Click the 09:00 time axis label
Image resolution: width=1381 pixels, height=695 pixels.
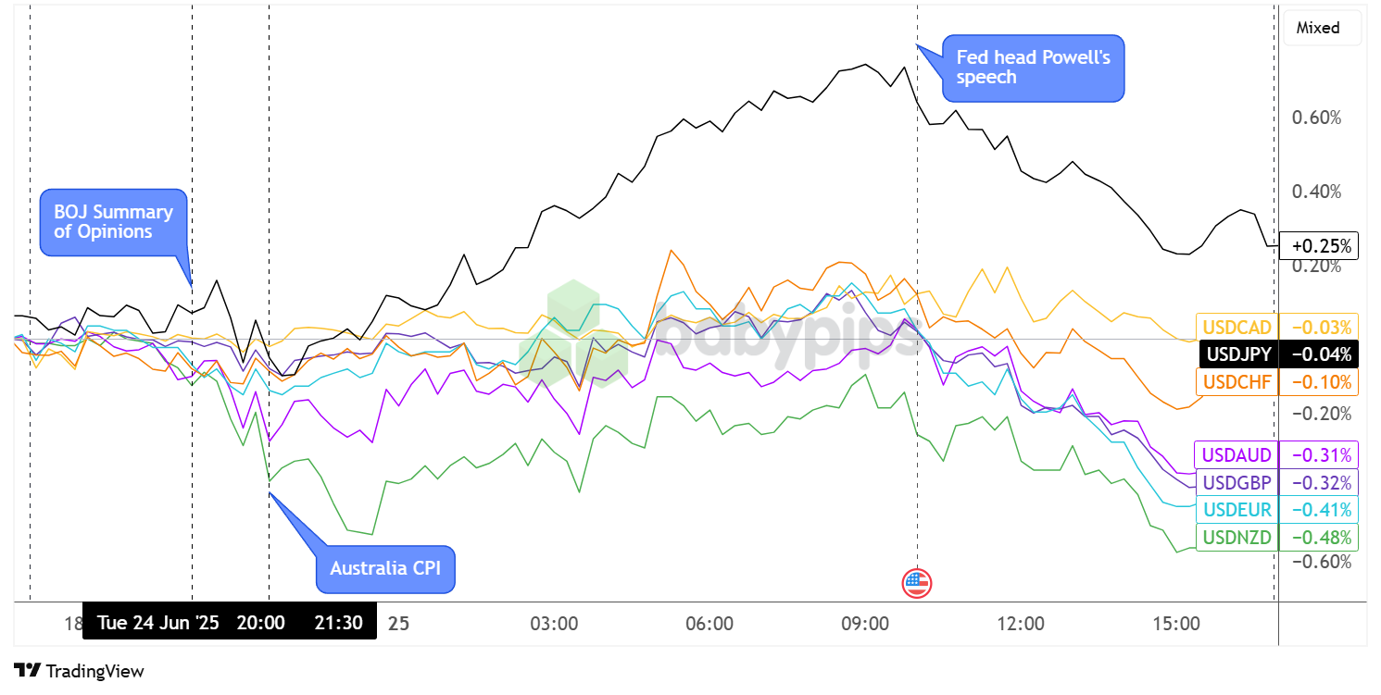[864, 624]
